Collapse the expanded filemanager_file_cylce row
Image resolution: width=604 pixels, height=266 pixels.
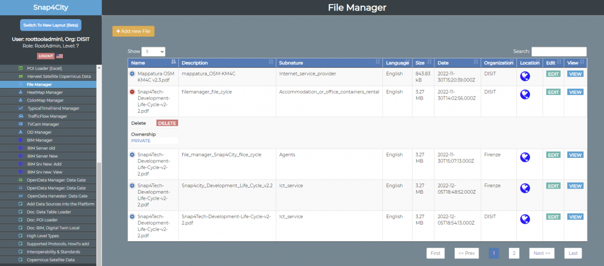132,92
